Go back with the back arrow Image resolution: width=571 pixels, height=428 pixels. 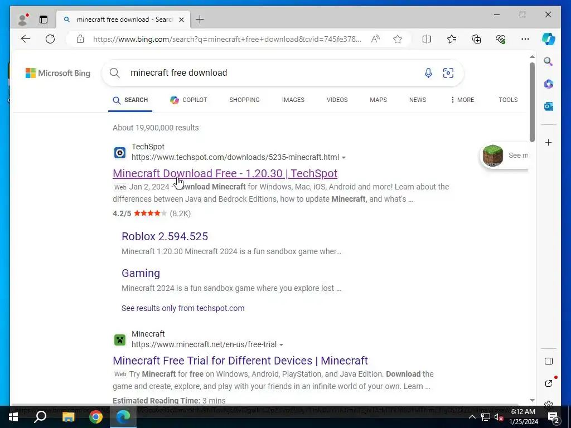[26, 39]
